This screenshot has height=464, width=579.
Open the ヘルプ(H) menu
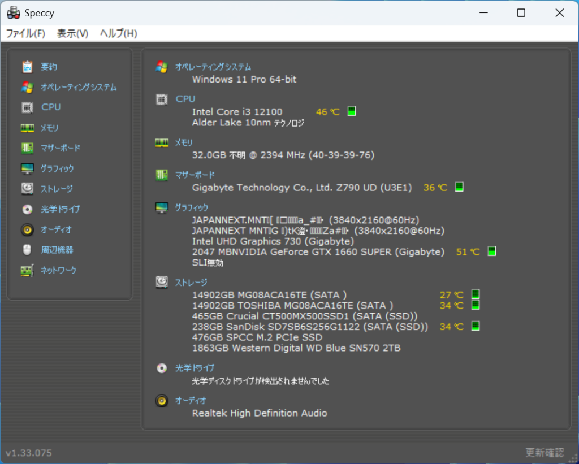(118, 33)
